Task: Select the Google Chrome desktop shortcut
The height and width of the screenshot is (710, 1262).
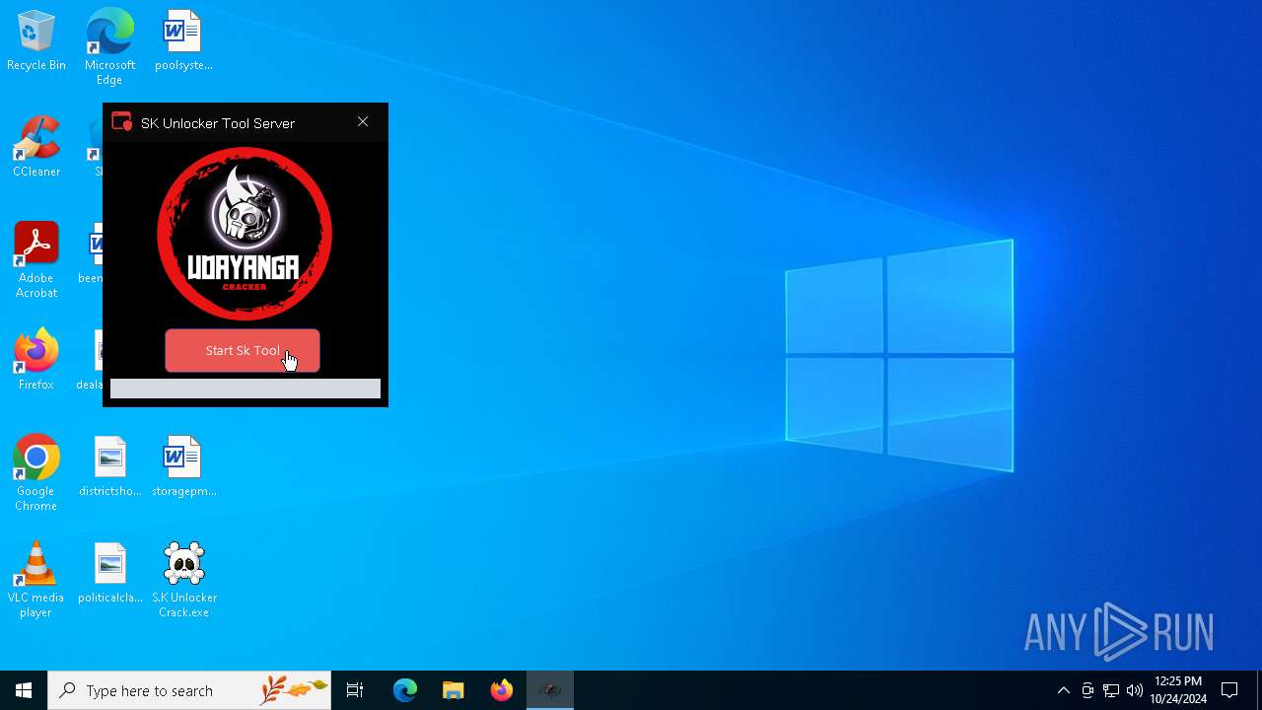Action: (x=36, y=473)
